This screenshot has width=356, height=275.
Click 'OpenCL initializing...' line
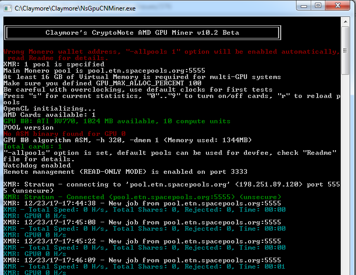(50, 109)
